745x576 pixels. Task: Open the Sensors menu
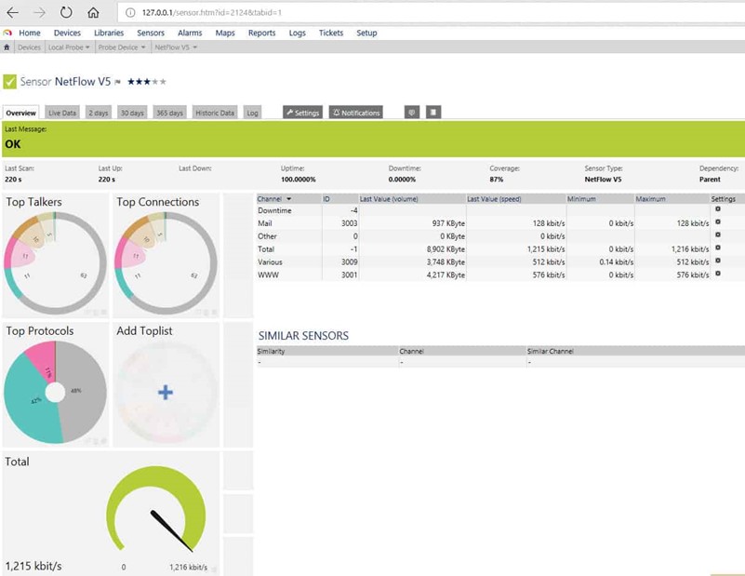151,33
